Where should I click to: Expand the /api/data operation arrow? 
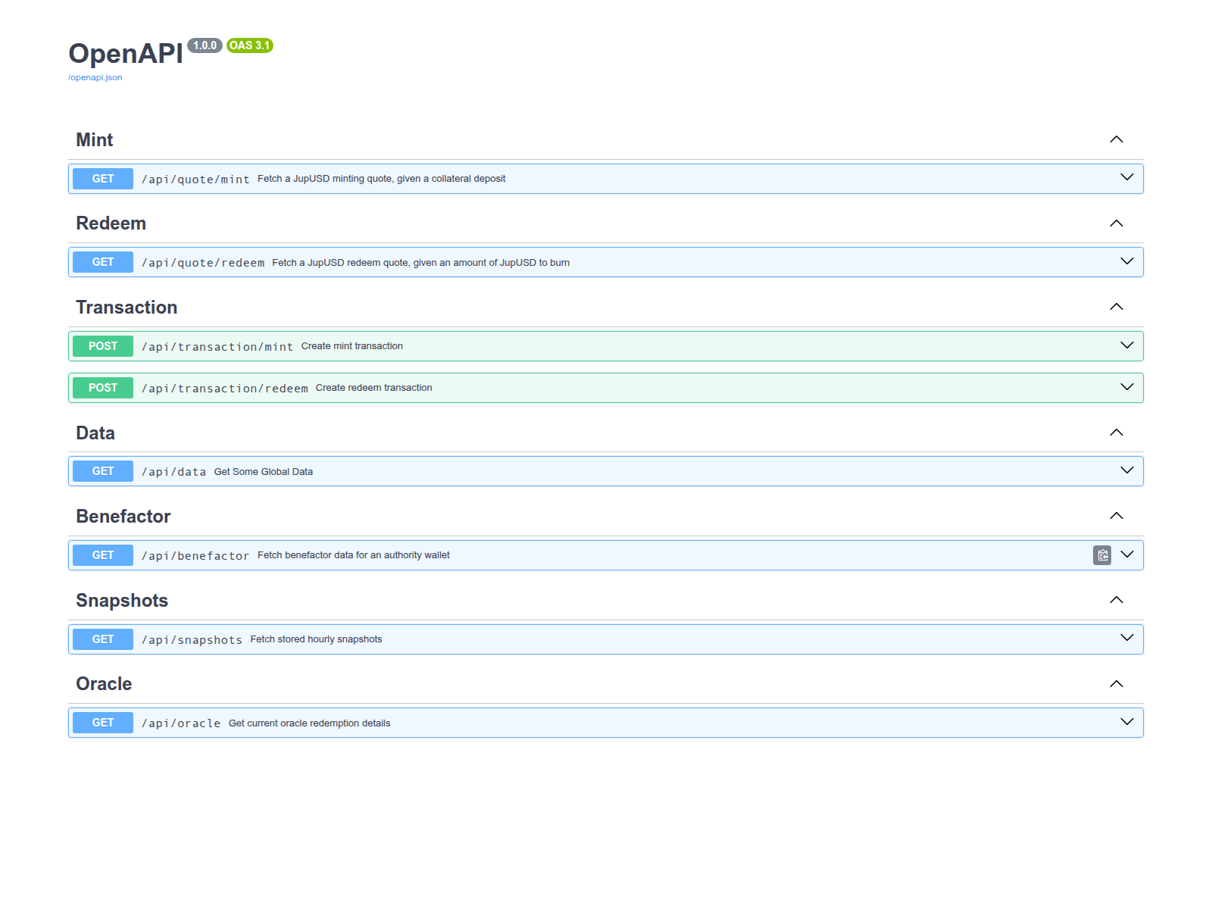coord(1127,470)
